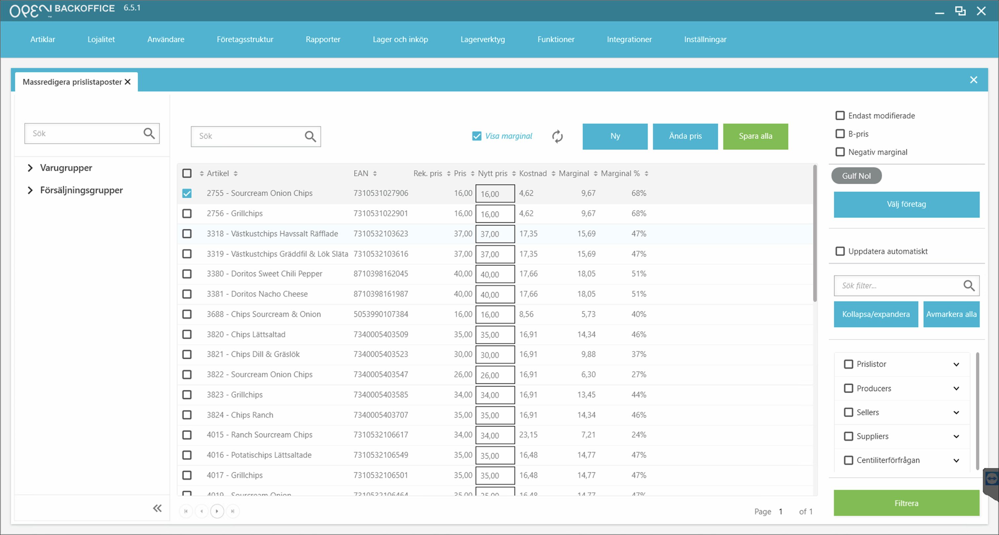This screenshot has height=535, width=999.
Task: Toggle the select-all header checkbox
Action: tap(187, 173)
